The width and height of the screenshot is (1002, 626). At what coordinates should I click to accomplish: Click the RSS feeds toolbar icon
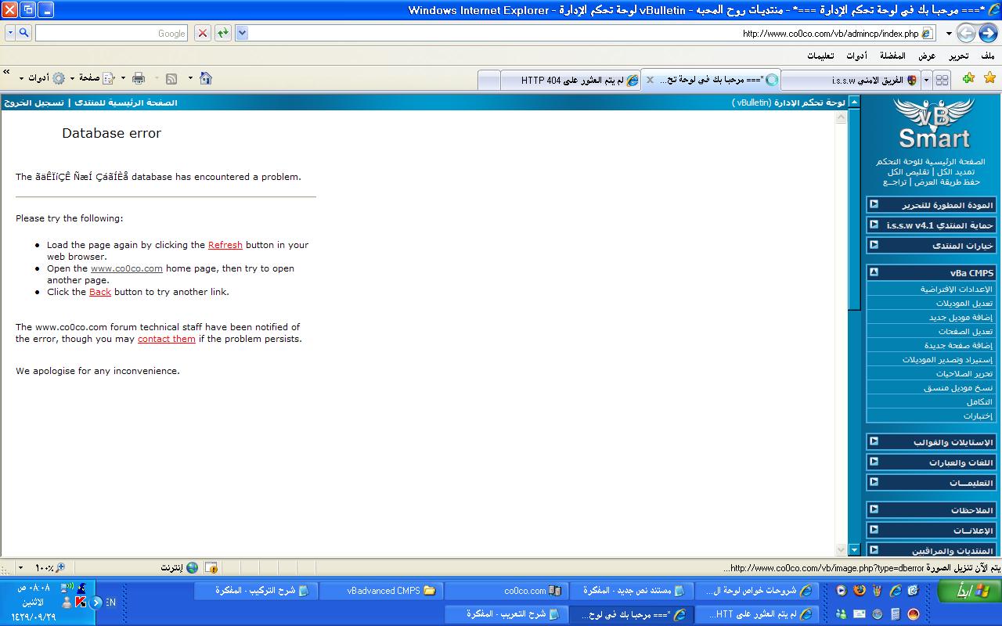tap(171, 78)
